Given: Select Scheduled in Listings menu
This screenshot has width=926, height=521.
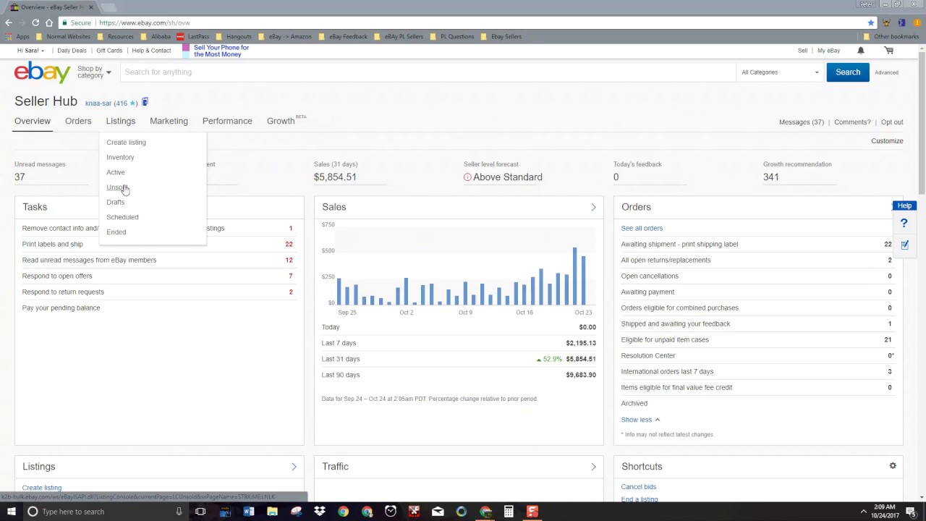Looking at the screenshot, I should (122, 217).
